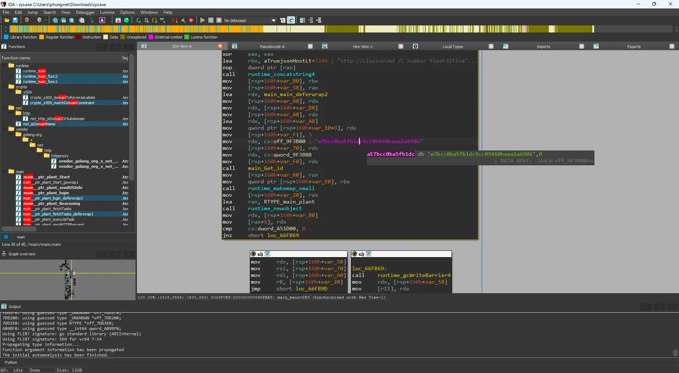Image resolution: width=679 pixels, height=373 pixels.
Task: Click the main_Get_id call in disassembly
Action: 265,168
